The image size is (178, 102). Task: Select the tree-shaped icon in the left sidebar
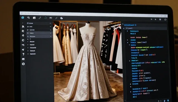pyautogui.click(x=23, y=35)
